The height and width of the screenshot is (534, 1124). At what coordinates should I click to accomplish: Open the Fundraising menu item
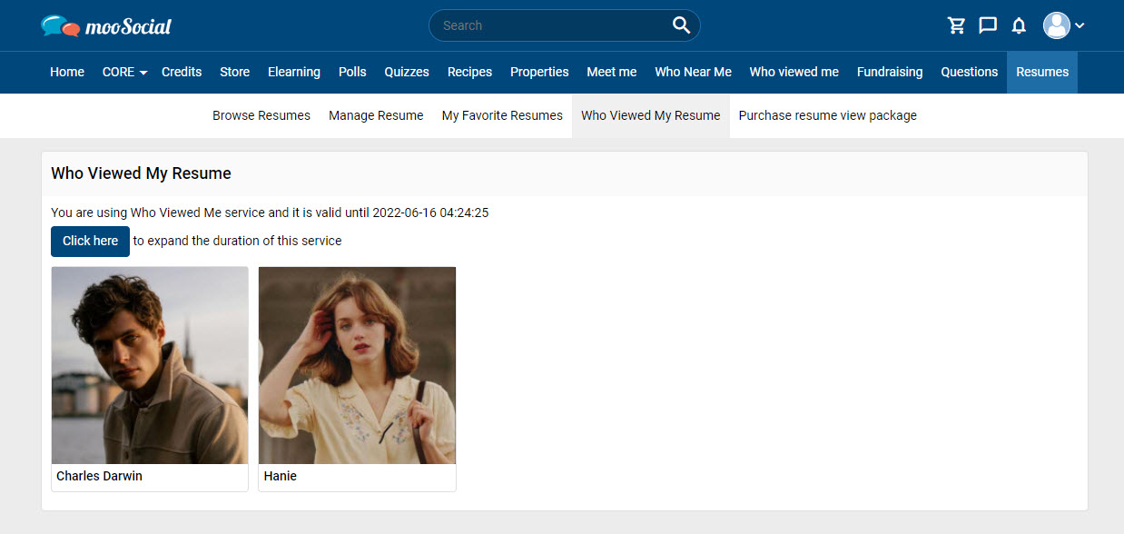click(x=890, y=72)
